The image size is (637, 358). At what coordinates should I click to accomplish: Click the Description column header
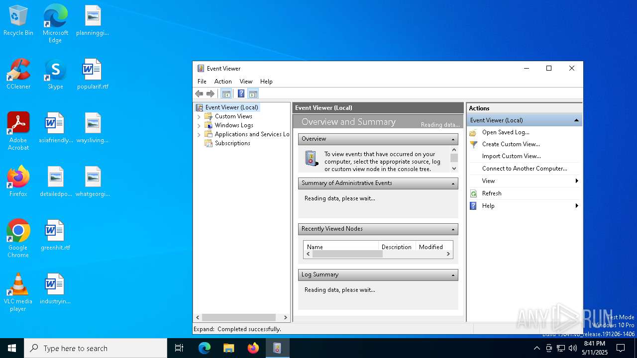397,247
